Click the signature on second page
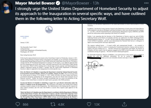Screen dimensions: 151x108 pyautogui.click(x=94, y=65)
